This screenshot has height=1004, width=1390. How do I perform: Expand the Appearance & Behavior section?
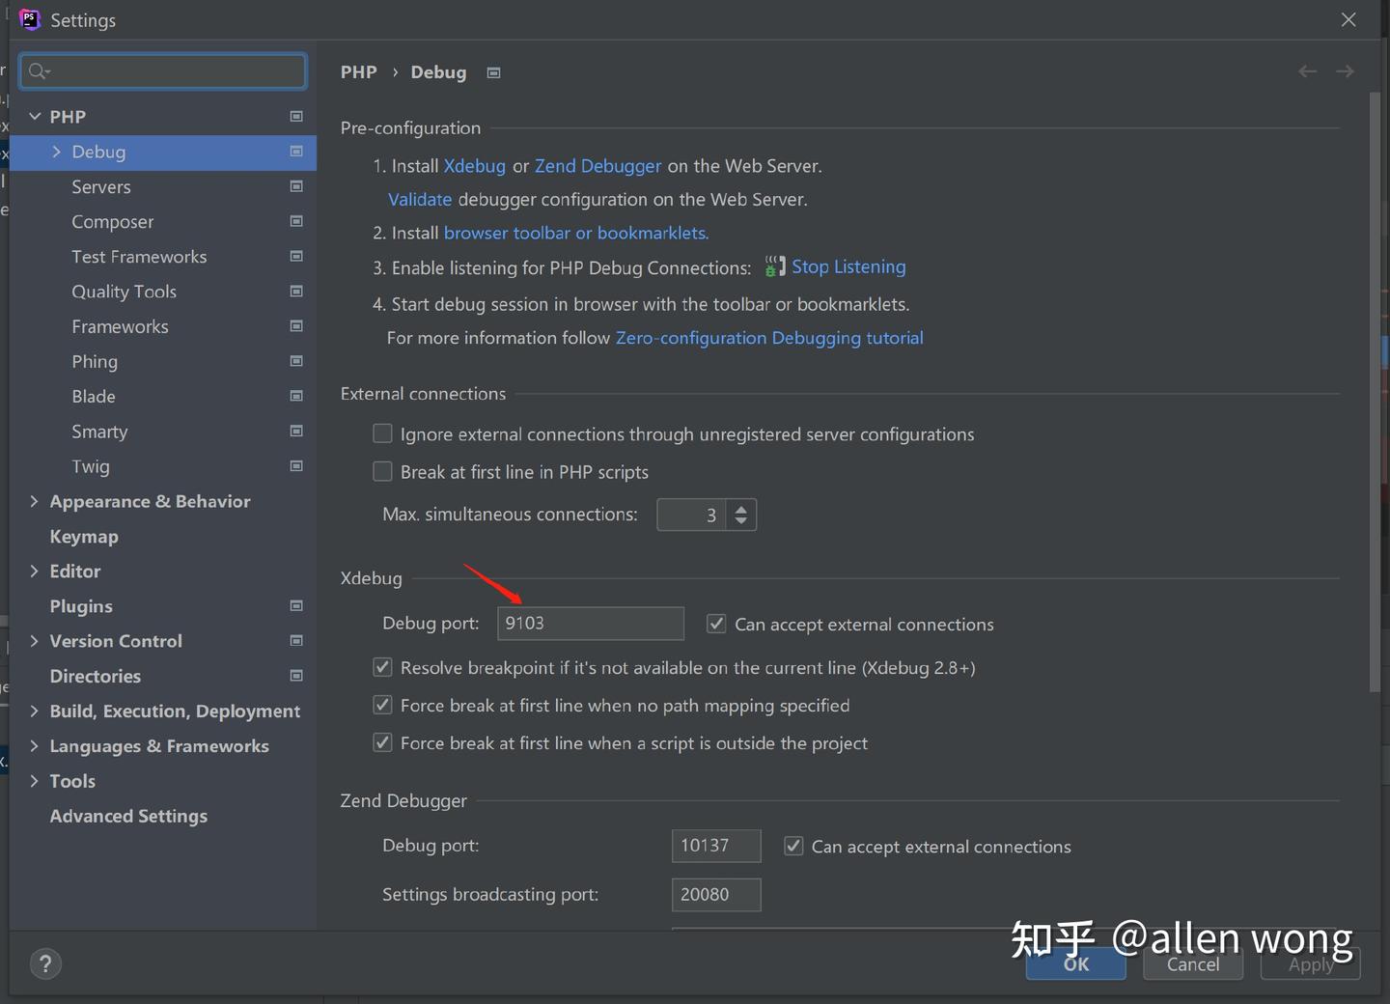34,501
